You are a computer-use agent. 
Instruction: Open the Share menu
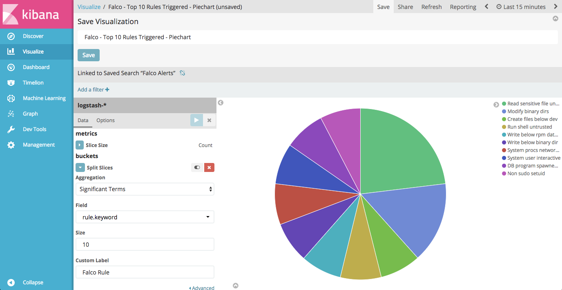click(405, 7)
